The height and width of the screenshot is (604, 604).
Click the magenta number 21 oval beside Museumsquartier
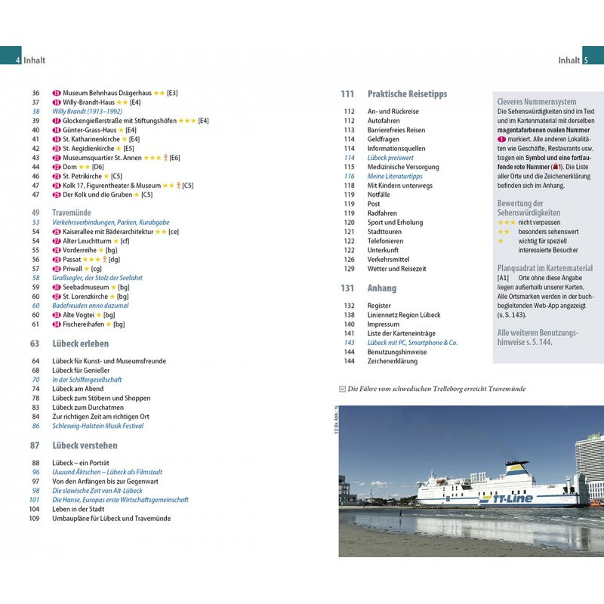click(57, 158)
